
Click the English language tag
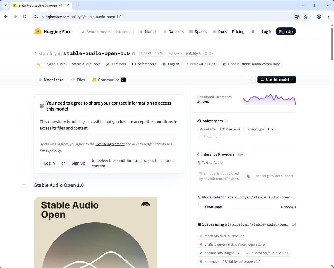coord(171,64)
